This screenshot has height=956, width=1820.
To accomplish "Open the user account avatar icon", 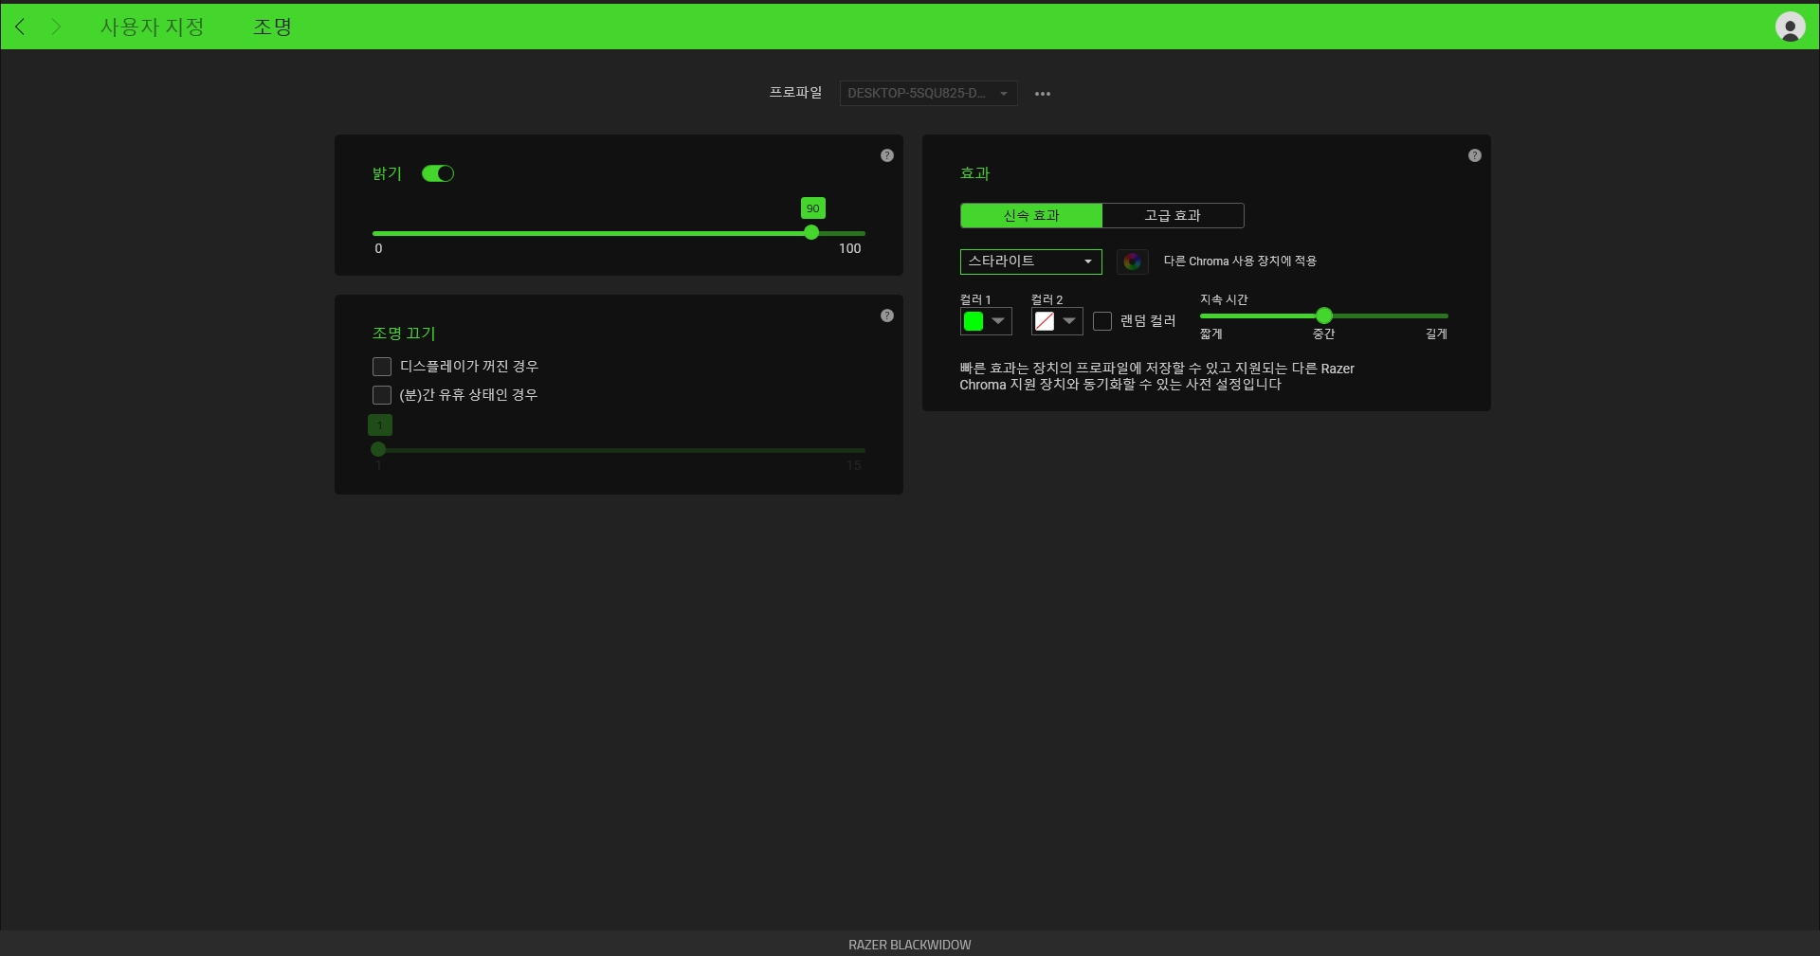I will [1790, 27].
